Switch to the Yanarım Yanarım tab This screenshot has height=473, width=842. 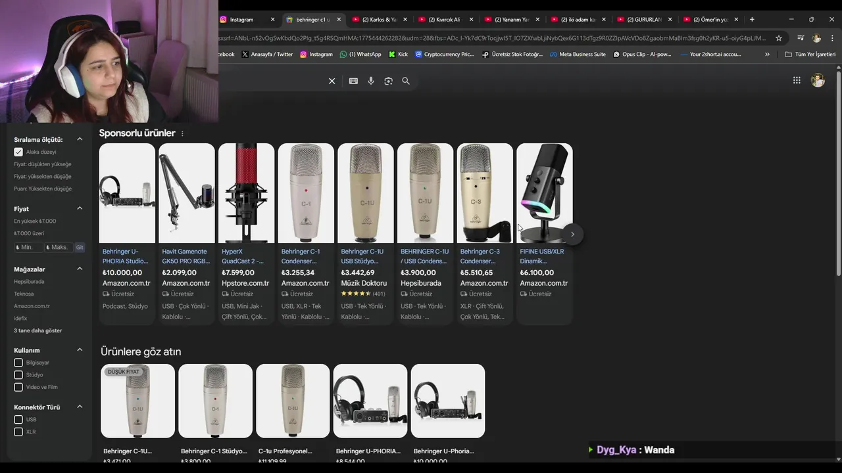pyautogui.click(x=511, y=20)
